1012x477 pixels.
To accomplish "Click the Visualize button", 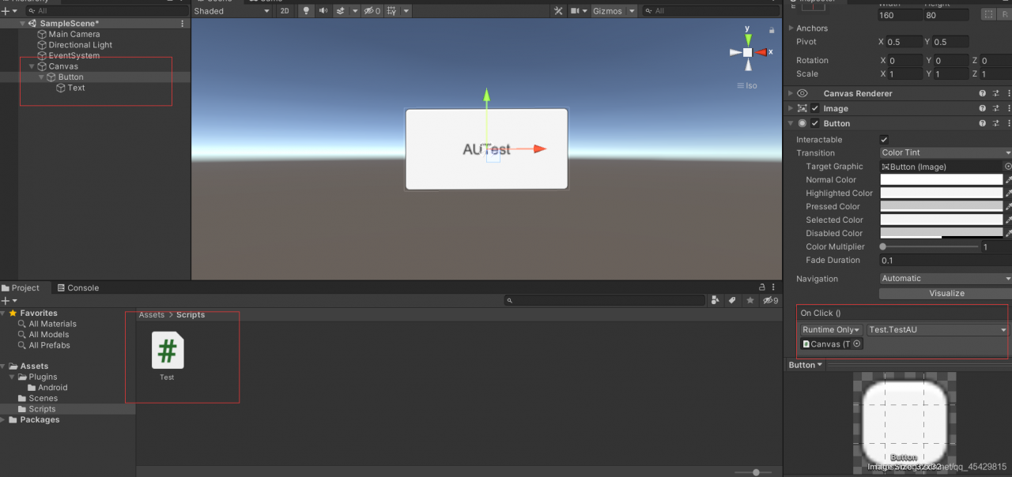I will click(946, 293).
